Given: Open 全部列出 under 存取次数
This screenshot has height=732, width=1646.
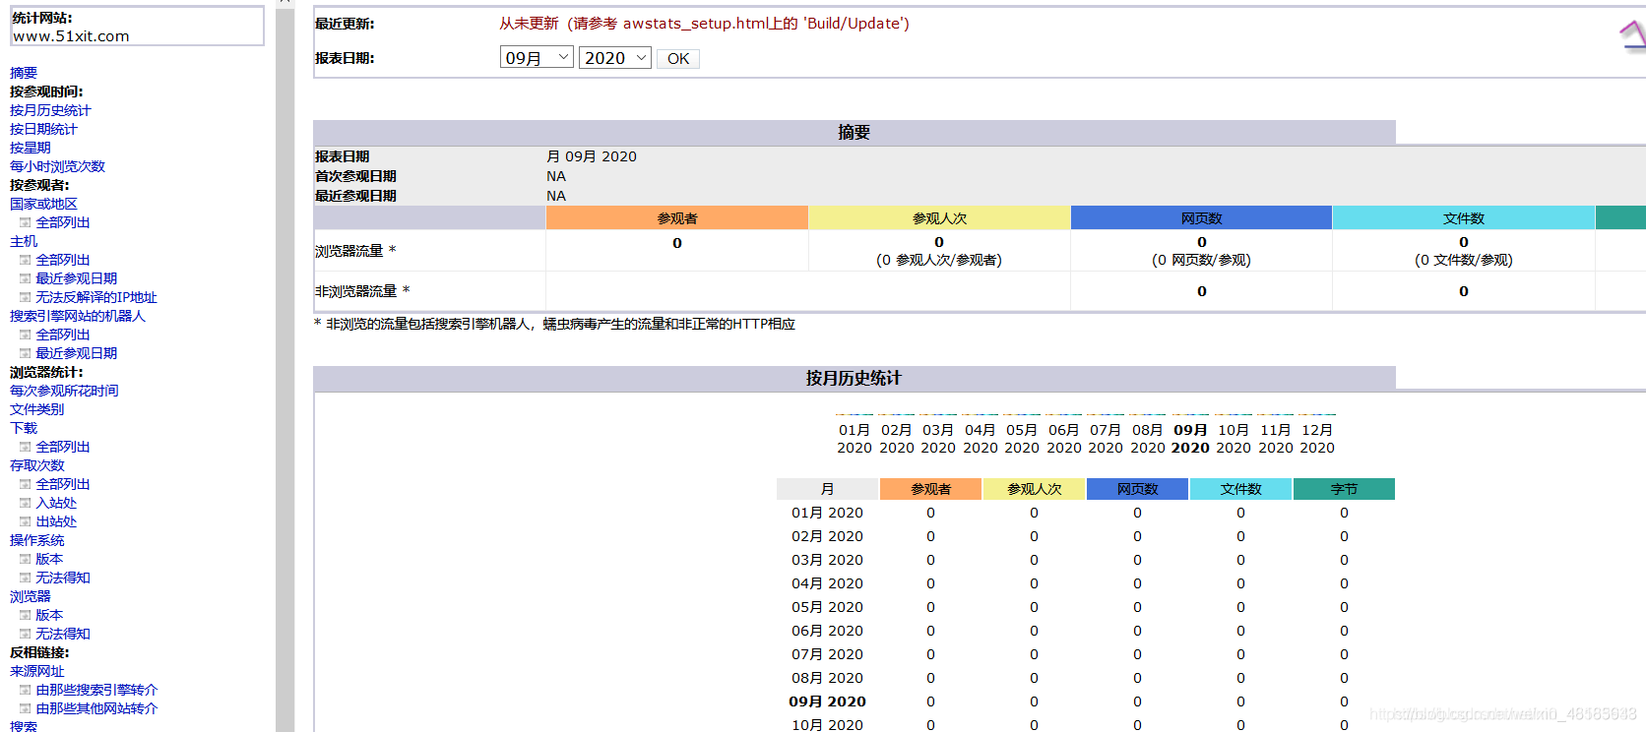Looking at the screenshot, I should tap(63, 484).
